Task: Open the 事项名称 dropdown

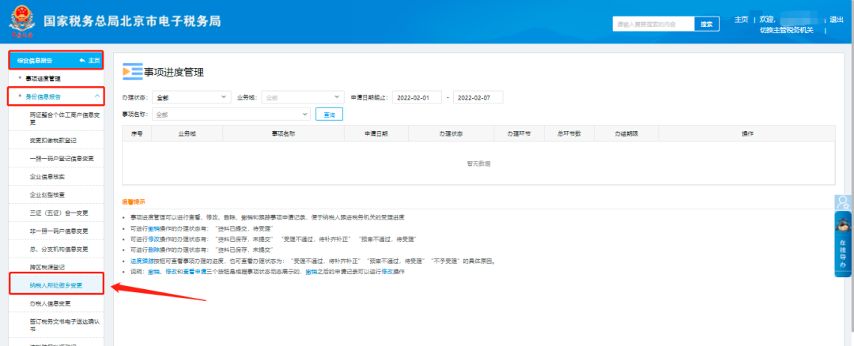Action: 231,115
